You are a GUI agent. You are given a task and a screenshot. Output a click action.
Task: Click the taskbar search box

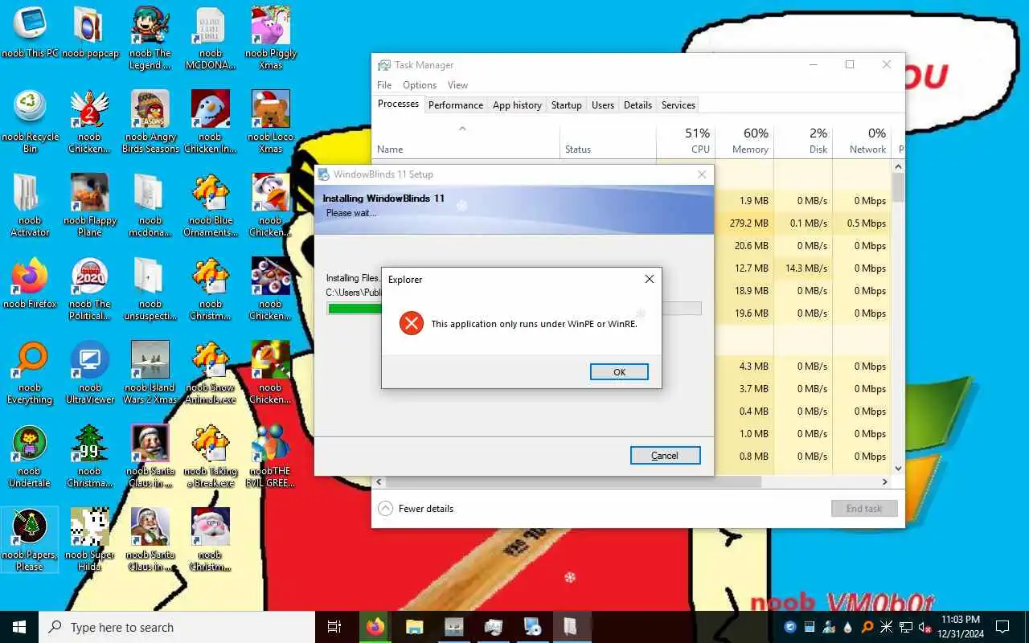pos(177,627)
